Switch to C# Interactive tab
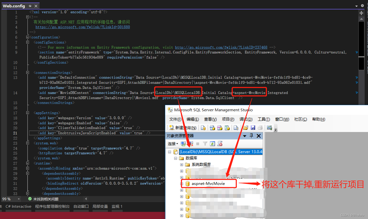 tap(18, 207)
